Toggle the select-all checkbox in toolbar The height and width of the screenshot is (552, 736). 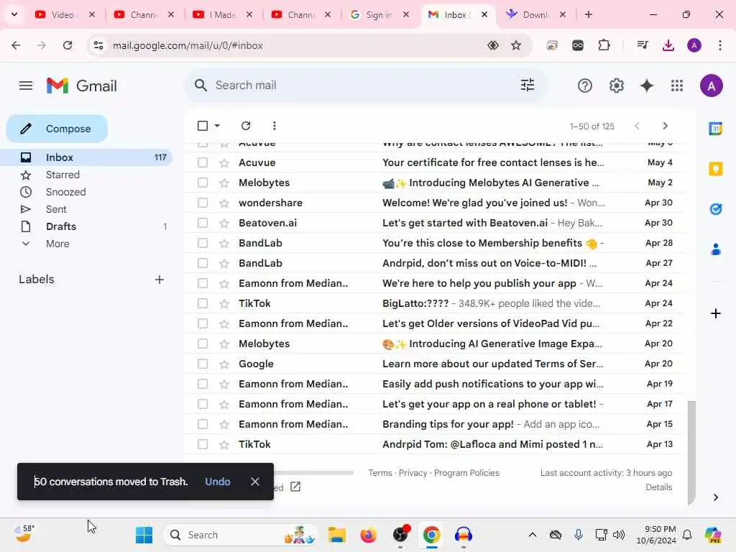tap(202, 126)
